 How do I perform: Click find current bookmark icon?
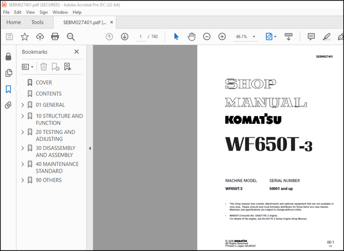(68, 67)
